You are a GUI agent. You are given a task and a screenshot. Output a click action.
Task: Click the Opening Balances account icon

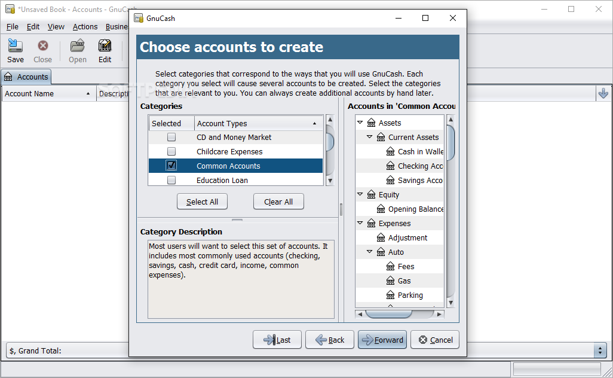click(x=381, y=209)
